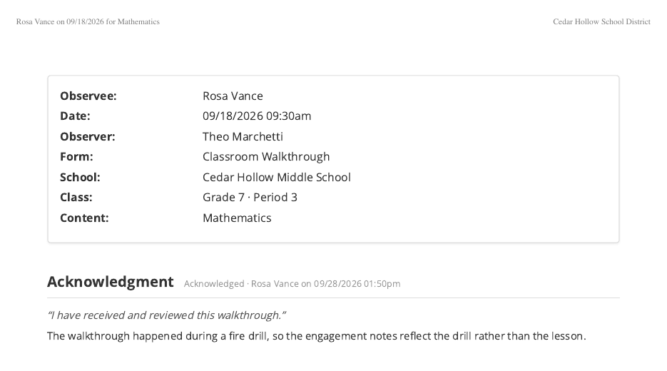Click the Observer label

tap(88, 136)
